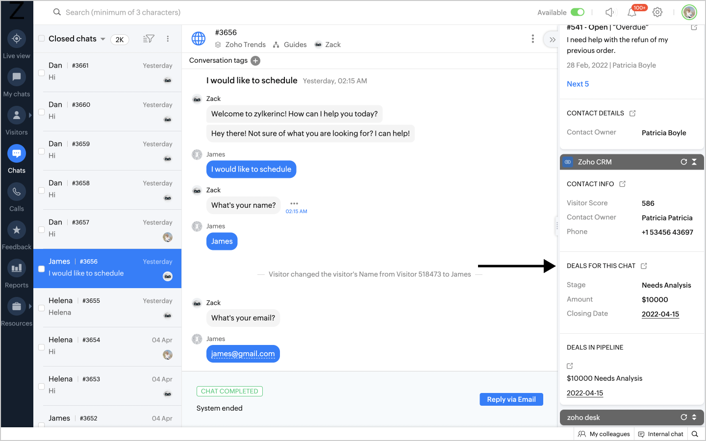Image resolution: width=706 pixels, height=441 pixels.
Task: Open the settings gear icon
Action: pos(657,12)
